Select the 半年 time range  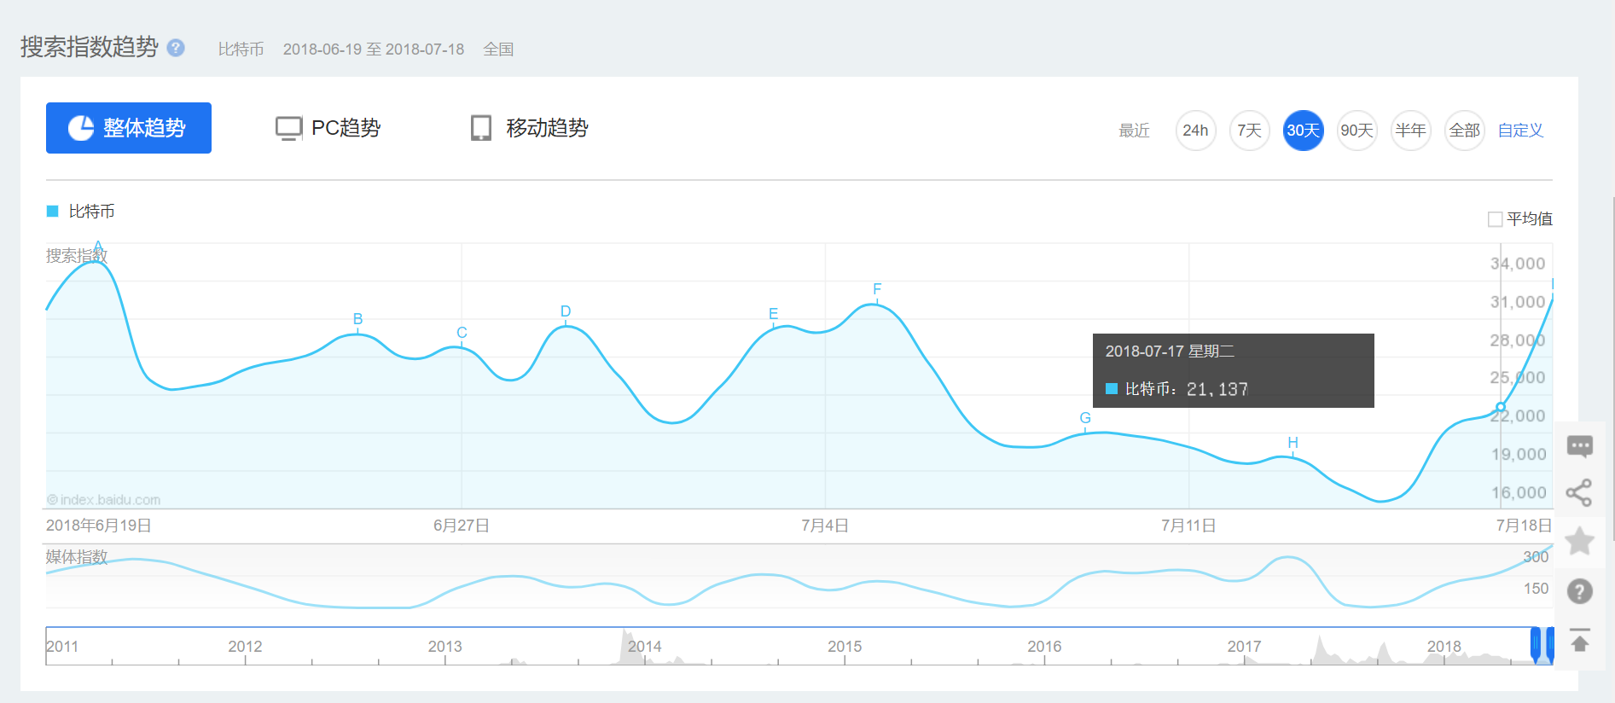point(1410,131)
